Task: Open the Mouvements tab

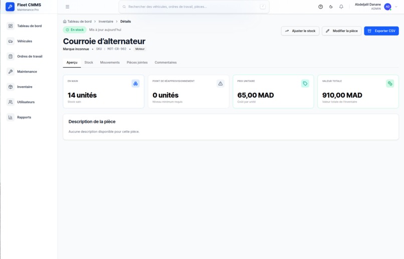Action: point(110,63)
